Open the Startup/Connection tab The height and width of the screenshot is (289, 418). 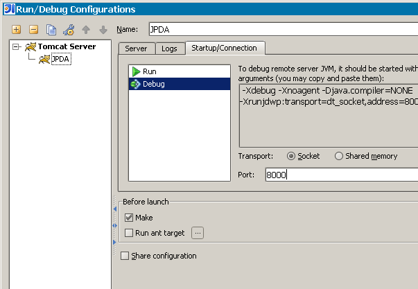click(x=224, y=48)
